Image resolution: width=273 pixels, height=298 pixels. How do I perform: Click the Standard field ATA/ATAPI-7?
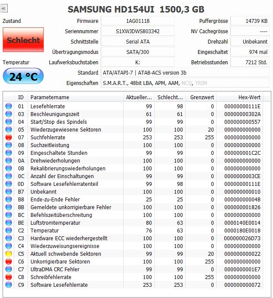[185, 72]
